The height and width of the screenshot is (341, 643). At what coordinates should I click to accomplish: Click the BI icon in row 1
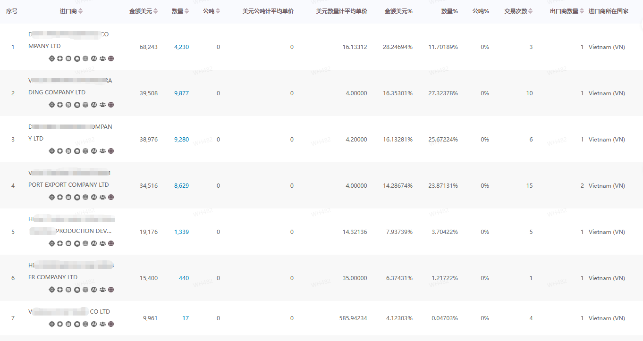68,58
